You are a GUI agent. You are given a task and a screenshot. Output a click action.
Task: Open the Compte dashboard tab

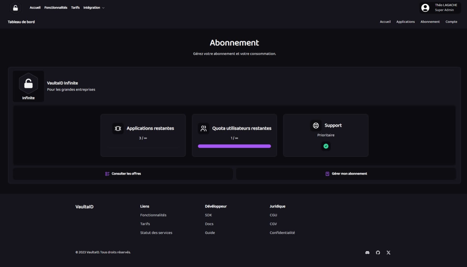pos(451,22)
